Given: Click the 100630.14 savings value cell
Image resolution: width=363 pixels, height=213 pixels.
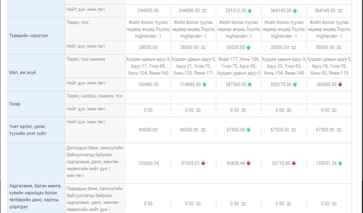Looking at the screenshot, I should [148, 163].
